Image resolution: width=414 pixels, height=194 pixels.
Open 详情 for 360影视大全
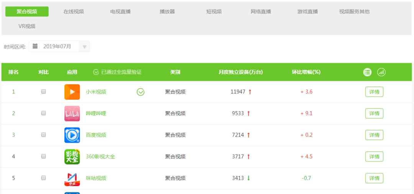coord(374,157)
